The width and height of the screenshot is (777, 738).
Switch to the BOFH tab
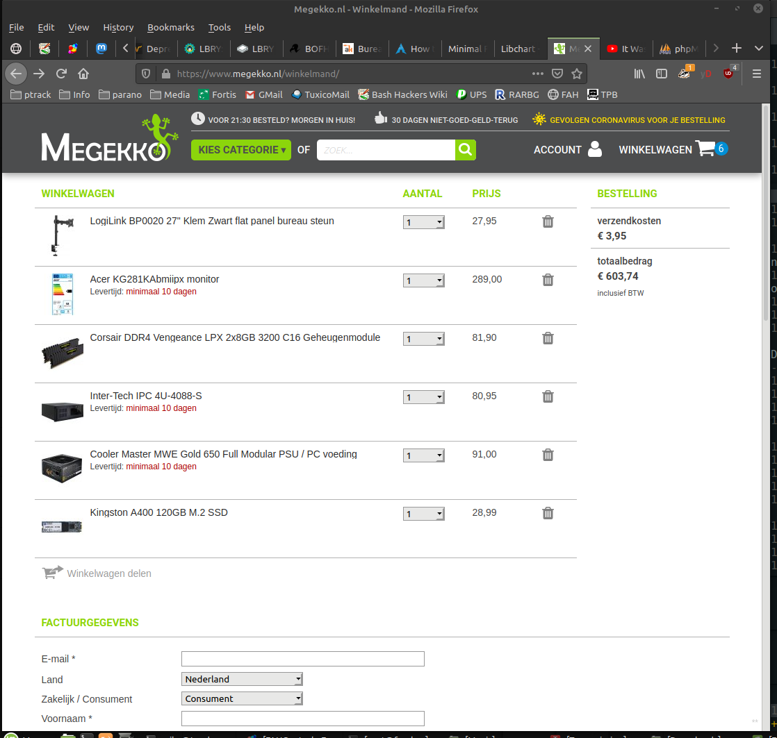[x=309, y=49]
